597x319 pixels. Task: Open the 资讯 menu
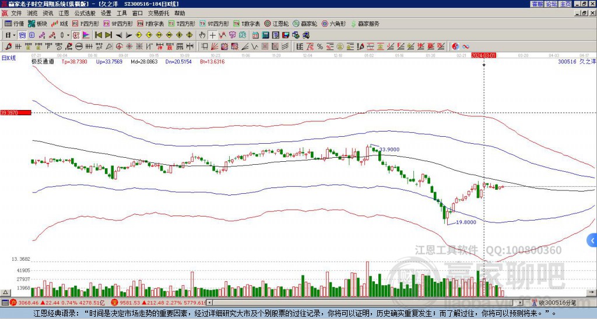click(x=48, y=13)
